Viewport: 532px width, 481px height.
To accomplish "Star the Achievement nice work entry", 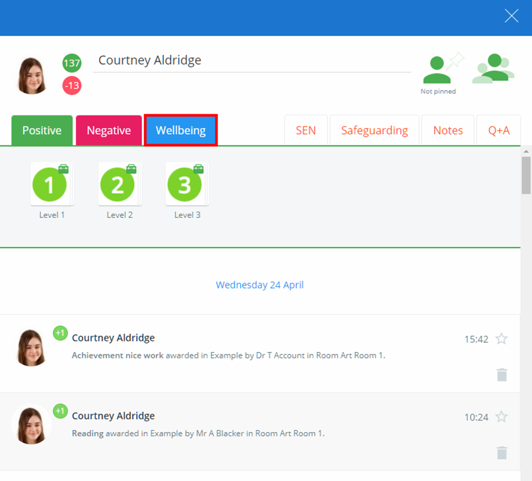I will coord(501,339).
